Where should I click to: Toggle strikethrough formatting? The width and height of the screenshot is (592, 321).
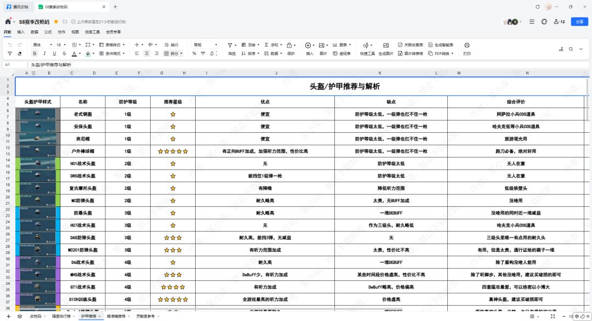tap(64, 54)
